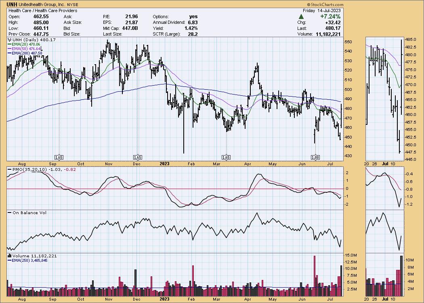The height and width of the screenshot is (303, 424).
Task: Click the 430 price axis label
Action: (348, 156)
